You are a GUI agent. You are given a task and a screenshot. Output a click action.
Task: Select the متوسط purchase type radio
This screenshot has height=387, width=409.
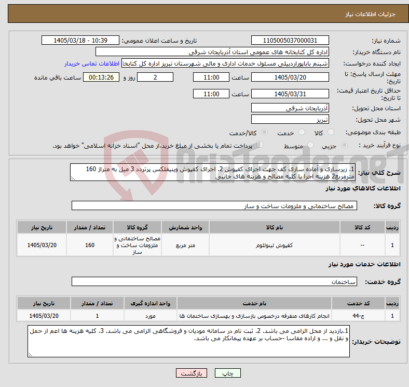tap(310, 145)
